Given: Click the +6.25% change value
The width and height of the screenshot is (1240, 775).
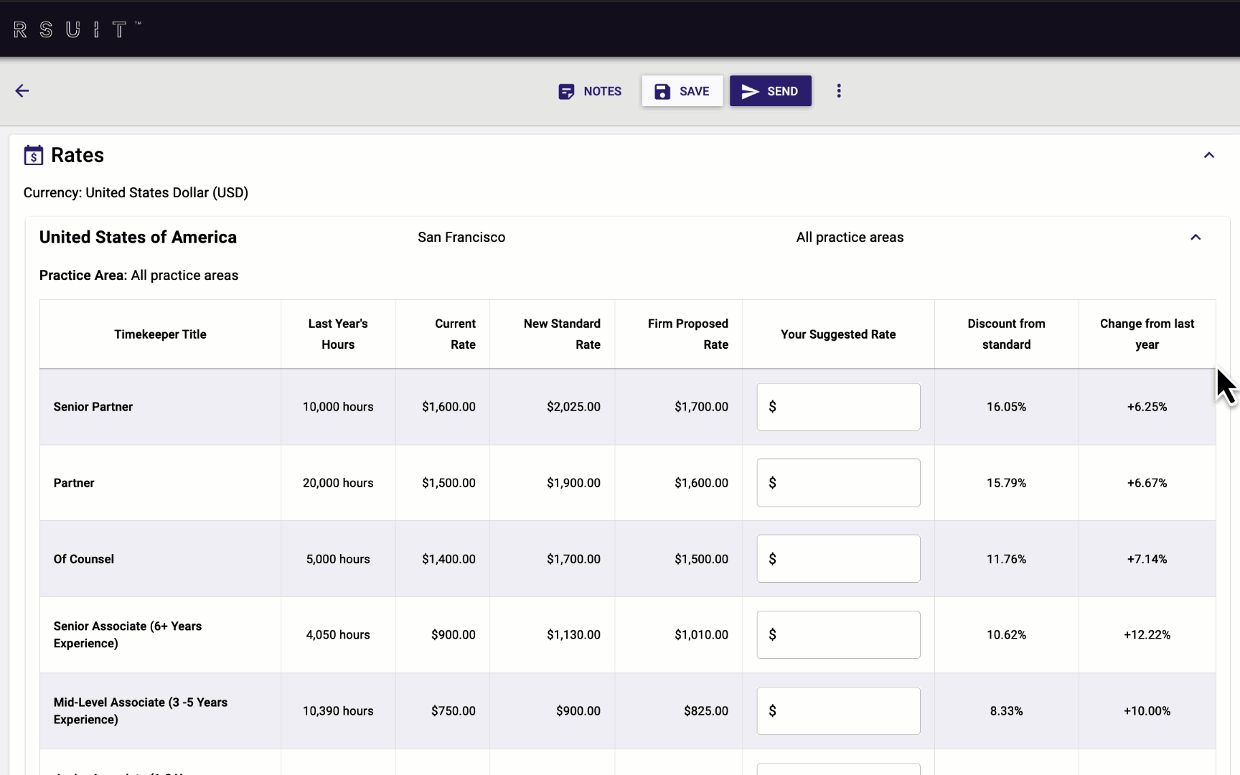Looking at the screenshot, I should point(1147,407).
